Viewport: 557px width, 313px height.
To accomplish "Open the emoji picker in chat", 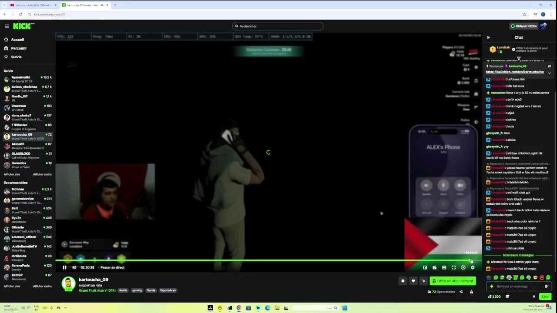I will tap(546, 286).
